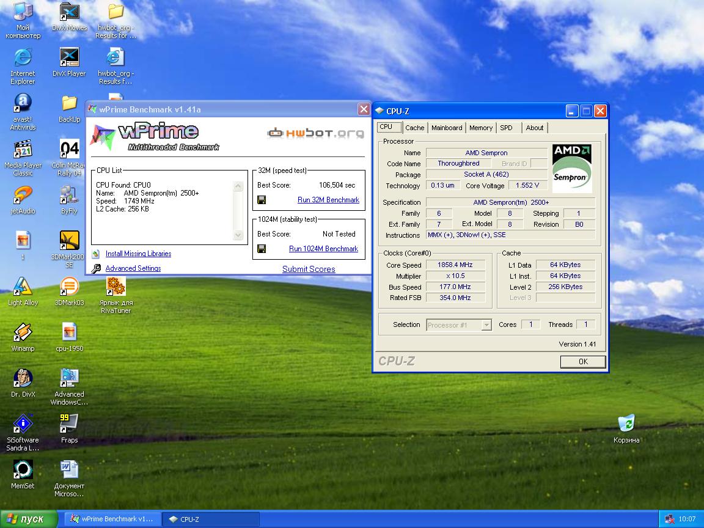Select CPU-Z taskbar button
This screenshot has width=704, height=528.
(210, 519)
